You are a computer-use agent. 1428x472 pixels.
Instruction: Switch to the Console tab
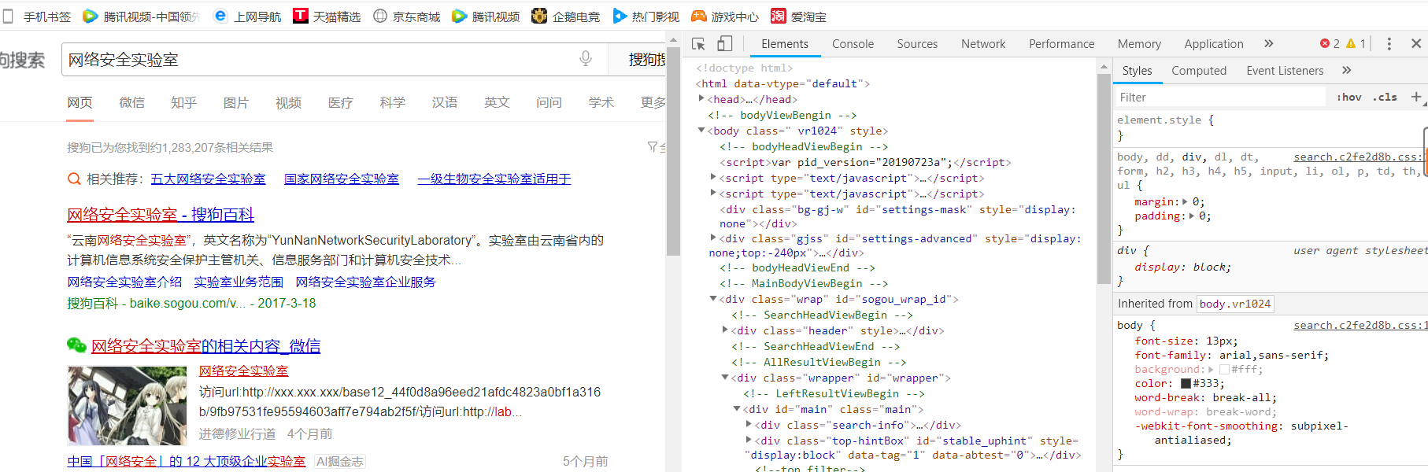click(853, 44)
